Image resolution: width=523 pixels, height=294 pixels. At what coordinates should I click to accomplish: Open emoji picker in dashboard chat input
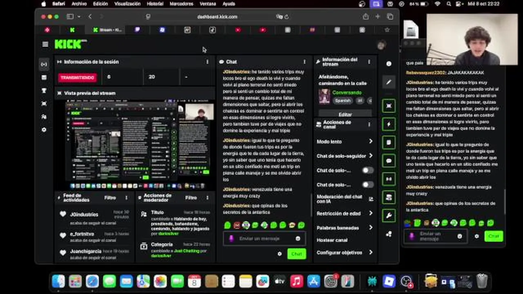298,238
